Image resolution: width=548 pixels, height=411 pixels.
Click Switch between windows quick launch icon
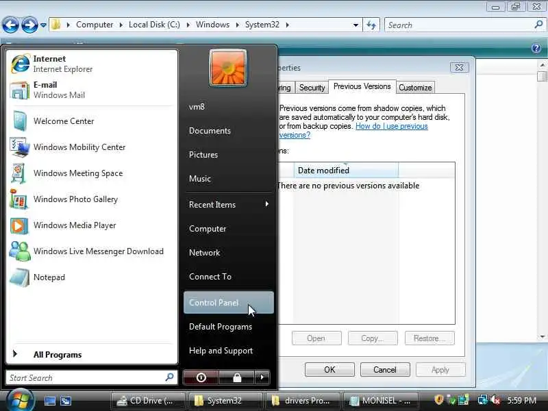tap(66, 401)
